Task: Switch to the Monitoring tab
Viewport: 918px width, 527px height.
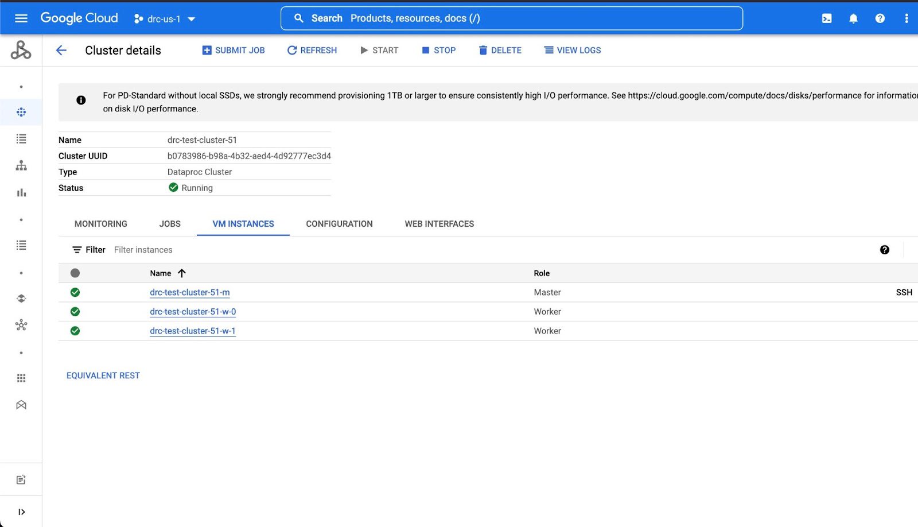Action: pyautogui.click(x=101, y=224)
